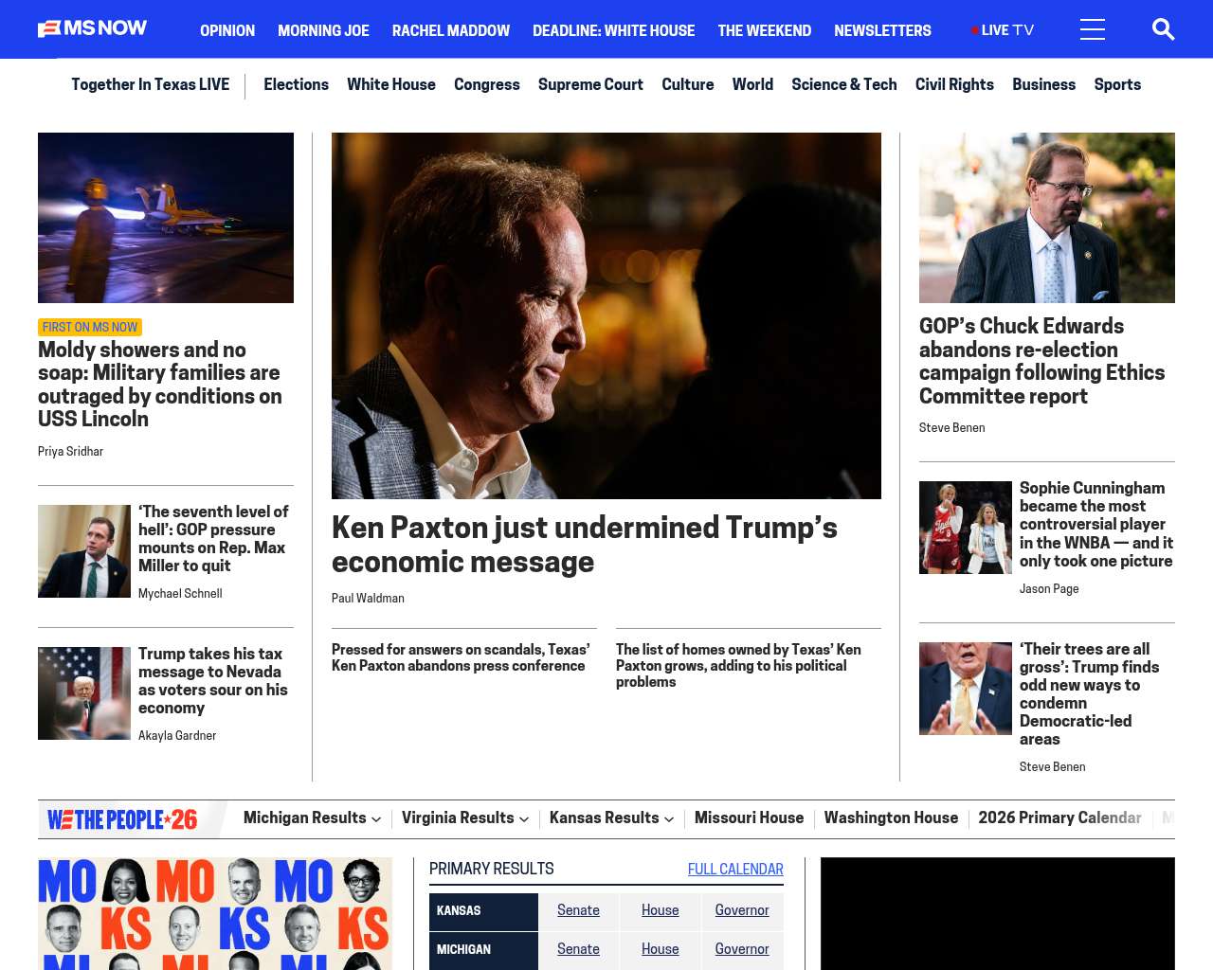Open Missouri House results

pos(749,818)
